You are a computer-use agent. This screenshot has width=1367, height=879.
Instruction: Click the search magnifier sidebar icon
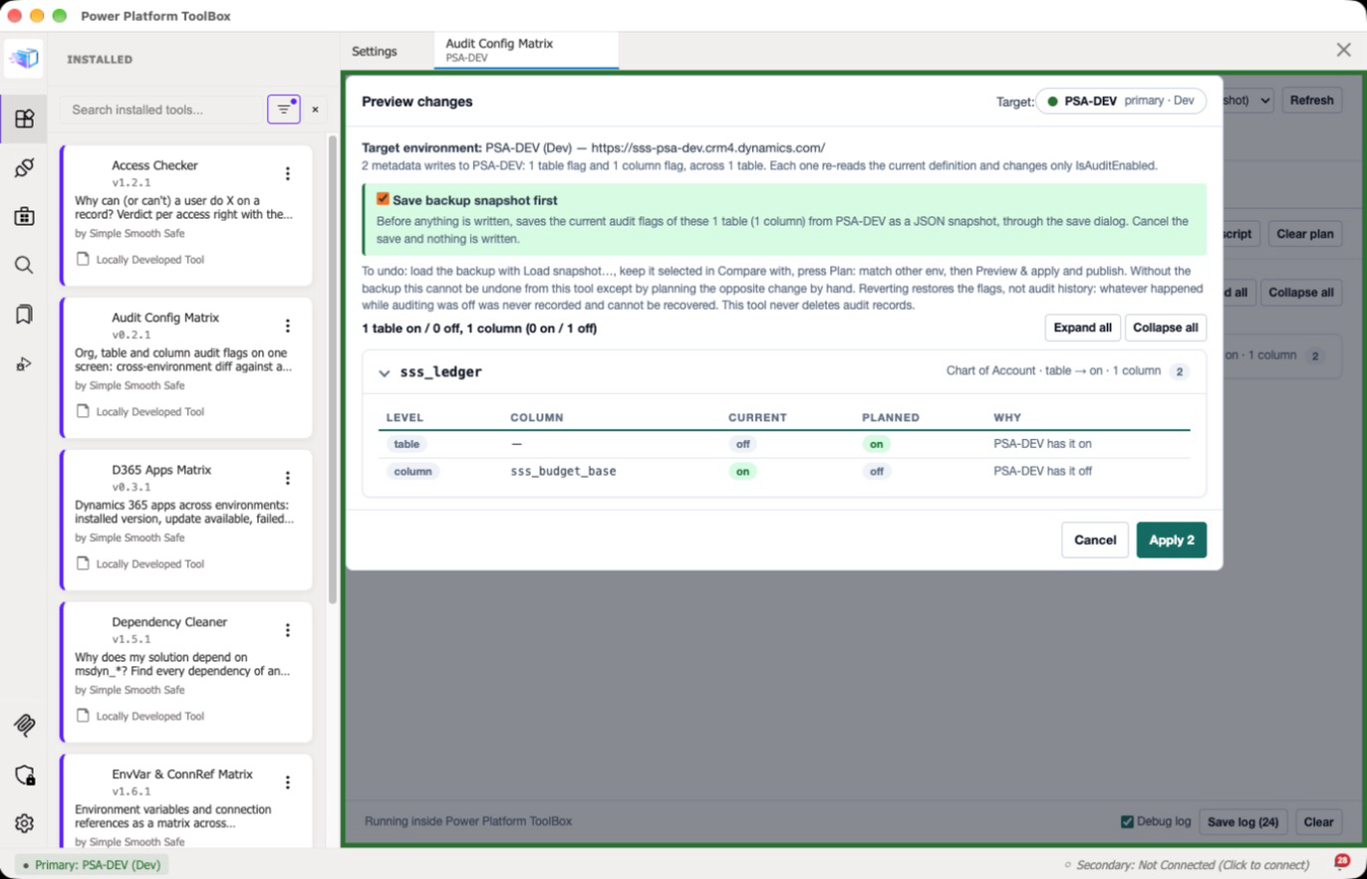click(24, 265)
